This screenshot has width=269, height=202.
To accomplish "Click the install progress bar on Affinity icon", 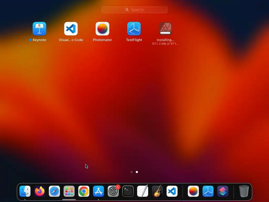I will pos(165,33).
